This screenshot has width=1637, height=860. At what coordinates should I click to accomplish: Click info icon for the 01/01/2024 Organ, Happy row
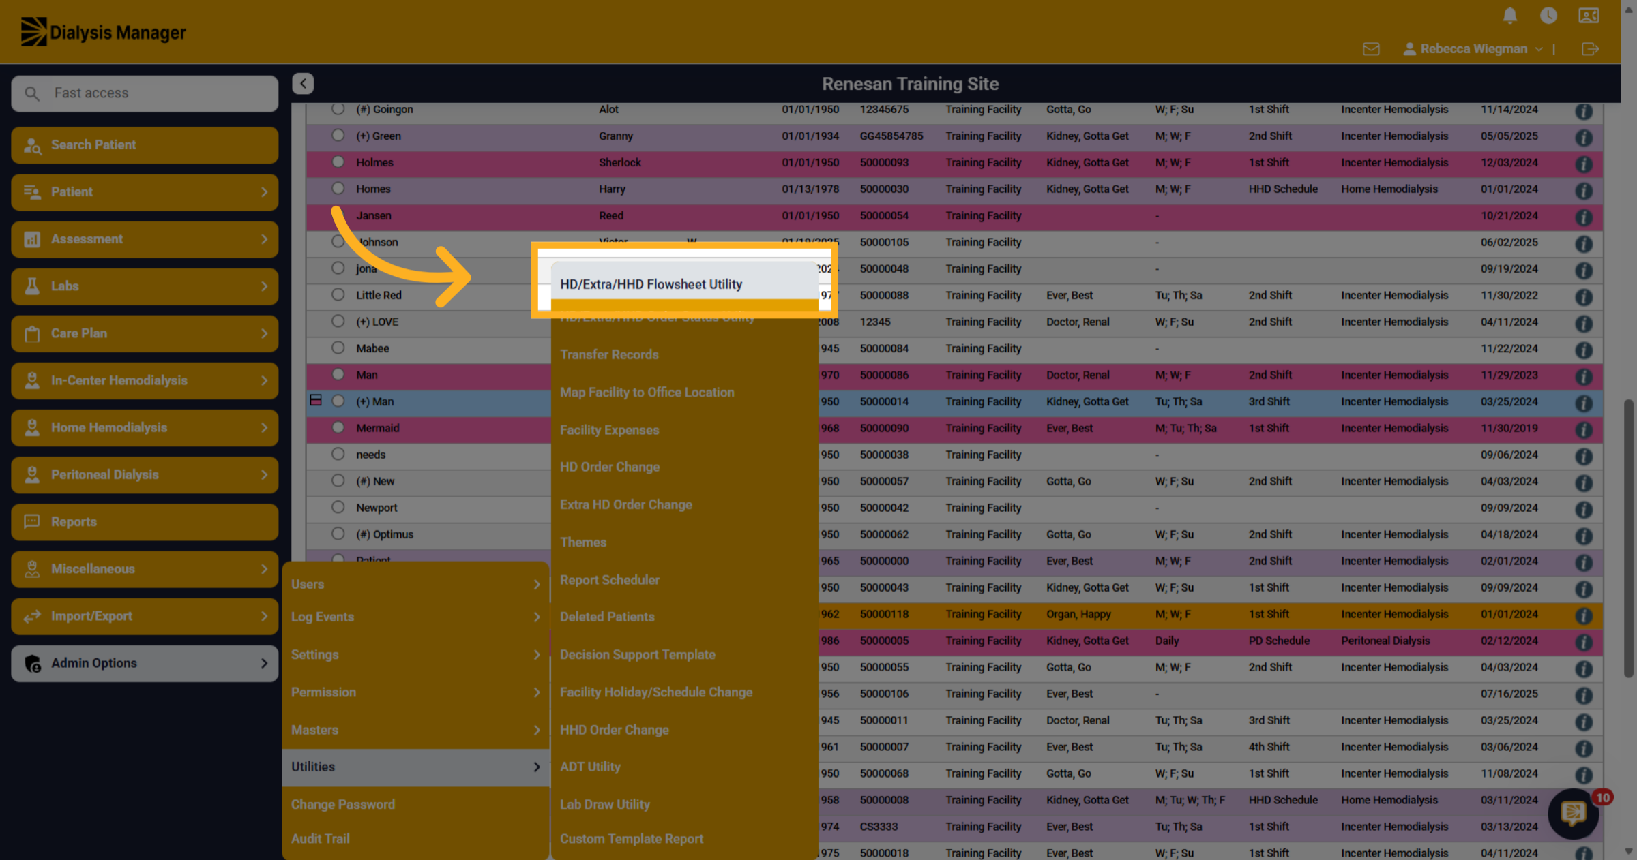tap(1584, 615)
